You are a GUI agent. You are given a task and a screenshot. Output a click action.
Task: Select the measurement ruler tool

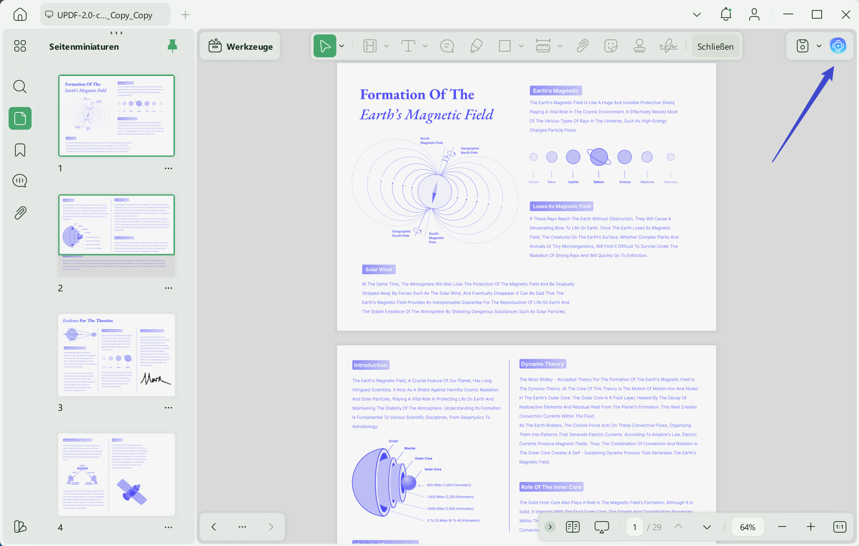tap(543, 46)
